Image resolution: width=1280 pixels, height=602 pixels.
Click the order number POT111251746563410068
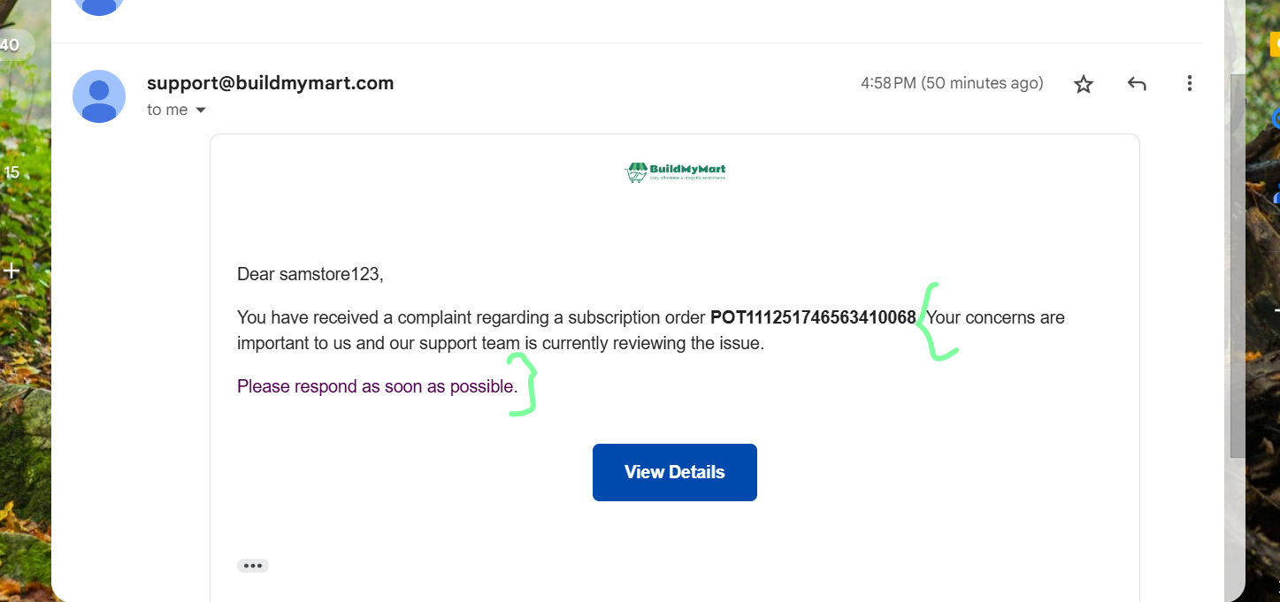point(813,317)
